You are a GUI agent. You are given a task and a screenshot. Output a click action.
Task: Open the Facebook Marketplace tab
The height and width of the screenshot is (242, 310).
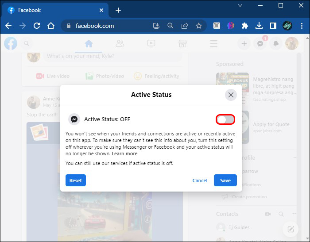(x=182, y=44)
